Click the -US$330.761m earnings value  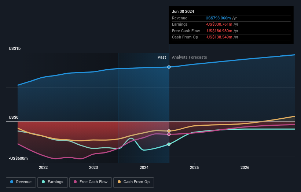(219, 24)
